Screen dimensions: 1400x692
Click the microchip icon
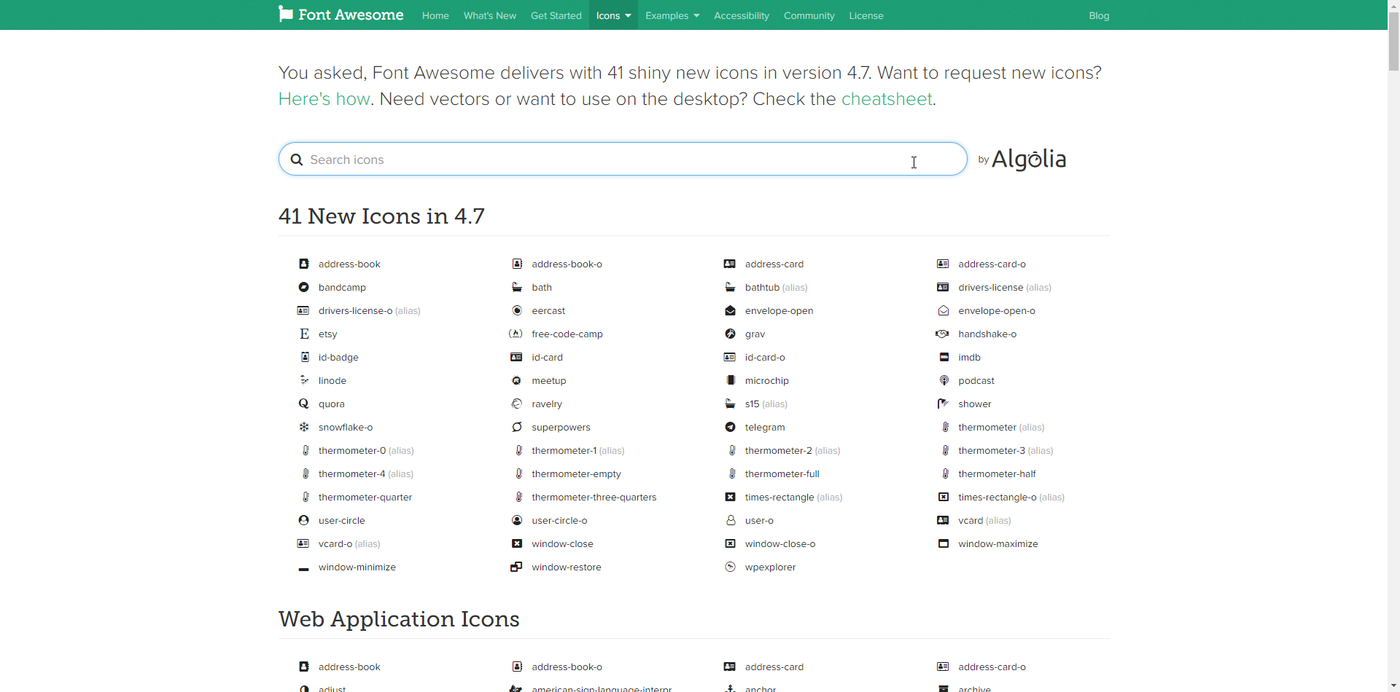(766, 381)
